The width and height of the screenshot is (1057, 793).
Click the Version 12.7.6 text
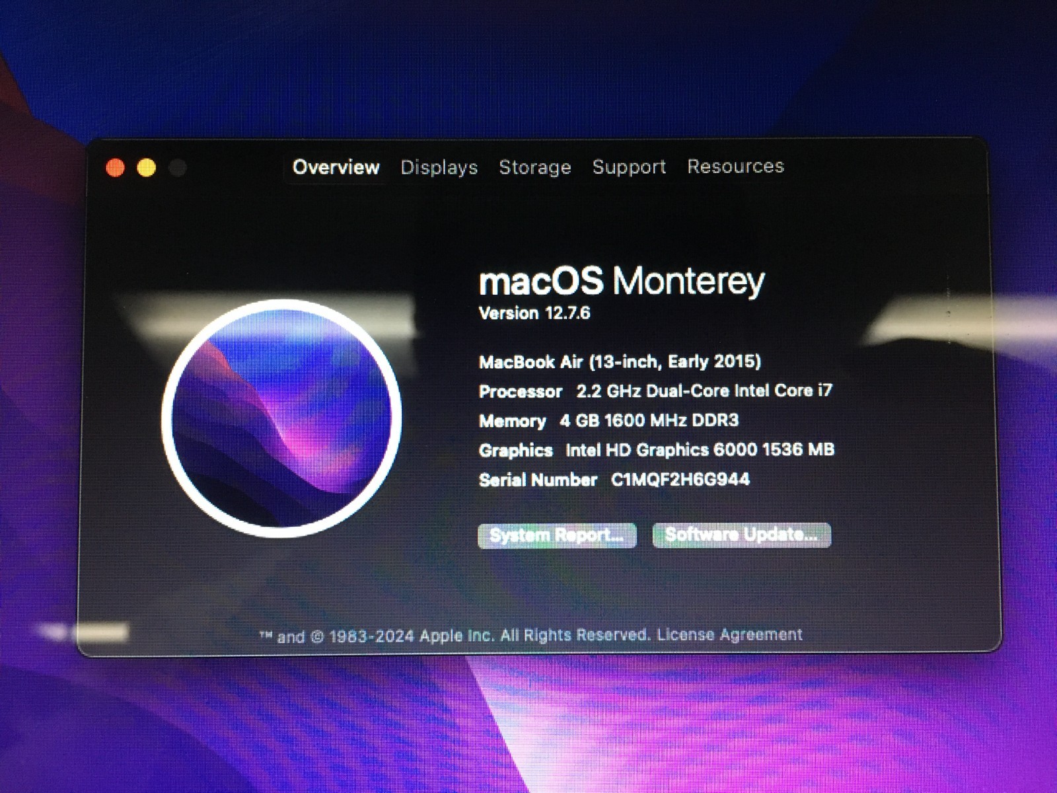tap(534, 313)
